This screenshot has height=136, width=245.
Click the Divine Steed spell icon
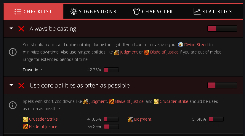180,45
